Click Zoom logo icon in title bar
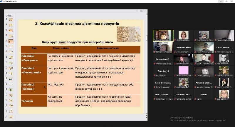 pyautogui.click(x=1, y=1)
